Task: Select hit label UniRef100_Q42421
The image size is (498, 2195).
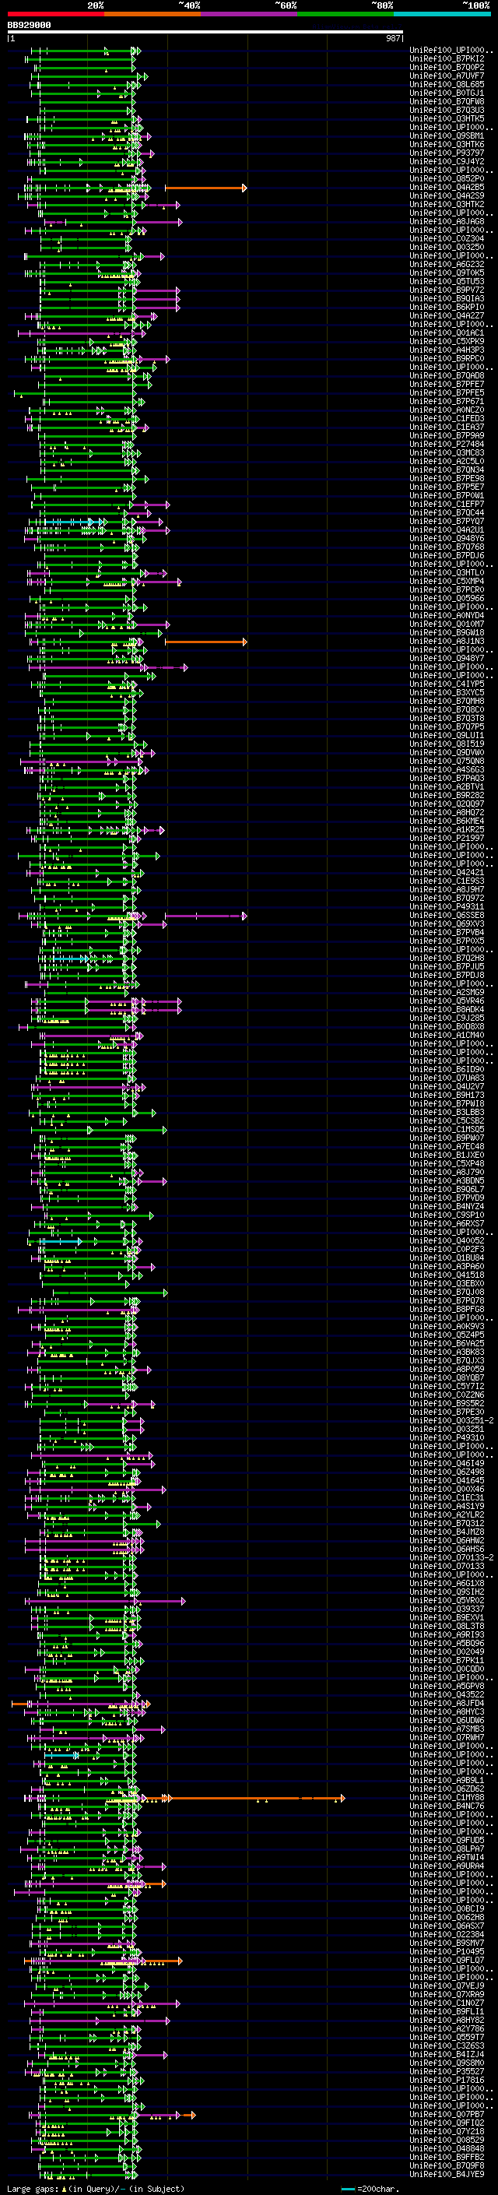Action: click(x=447, y=873)
